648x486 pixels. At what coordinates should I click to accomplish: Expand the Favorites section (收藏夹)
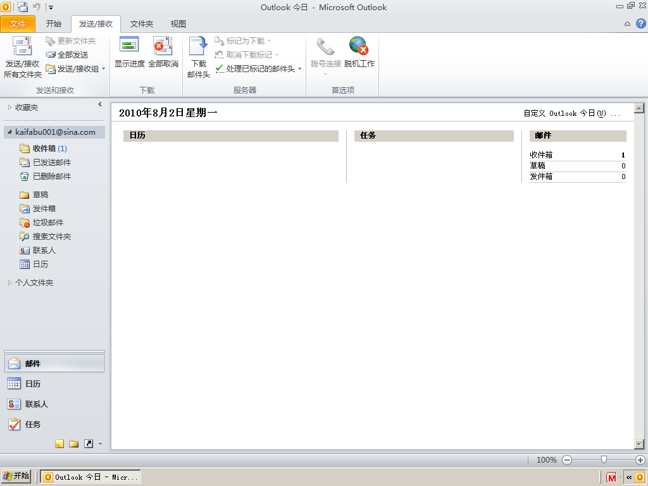pyautogui.click(x=10, y=108)
